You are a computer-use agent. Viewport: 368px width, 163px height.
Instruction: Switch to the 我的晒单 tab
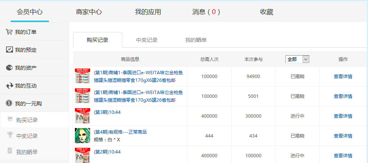click(x=196, y=40)
